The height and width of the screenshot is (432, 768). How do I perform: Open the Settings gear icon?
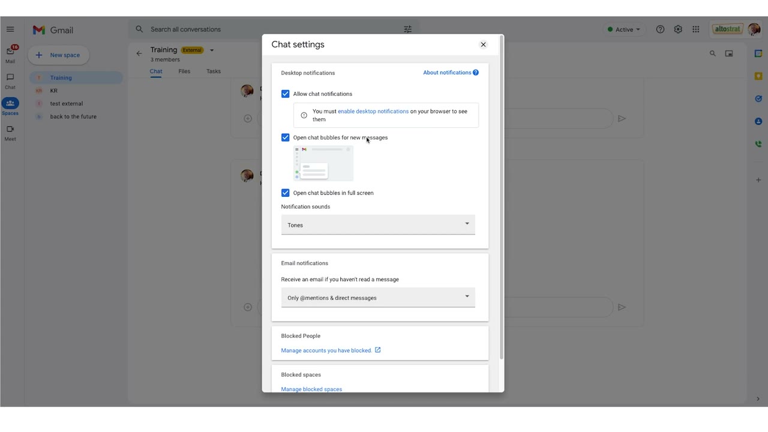[x=678, y=29]
